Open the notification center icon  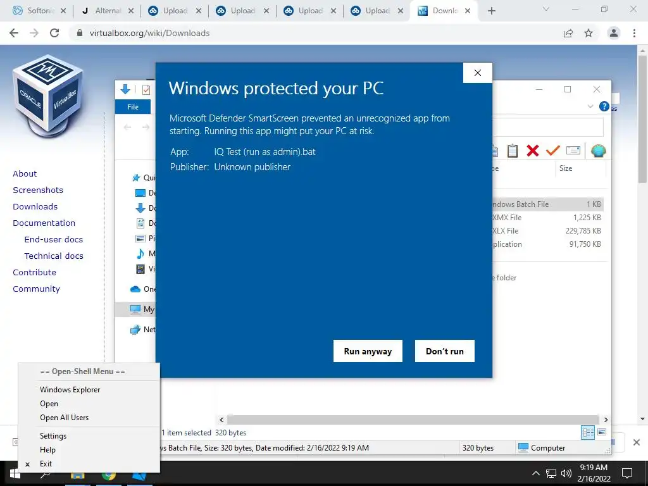(627, 473)
